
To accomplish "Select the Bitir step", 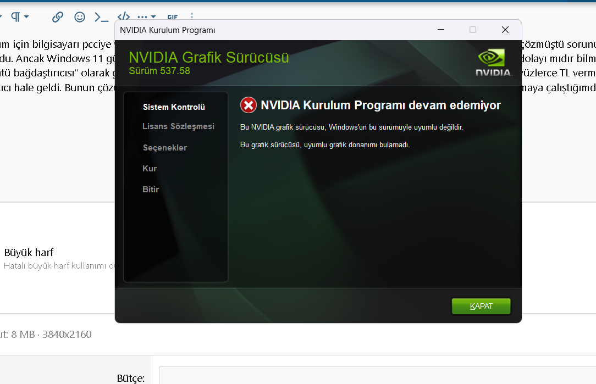I will point(151,190).
